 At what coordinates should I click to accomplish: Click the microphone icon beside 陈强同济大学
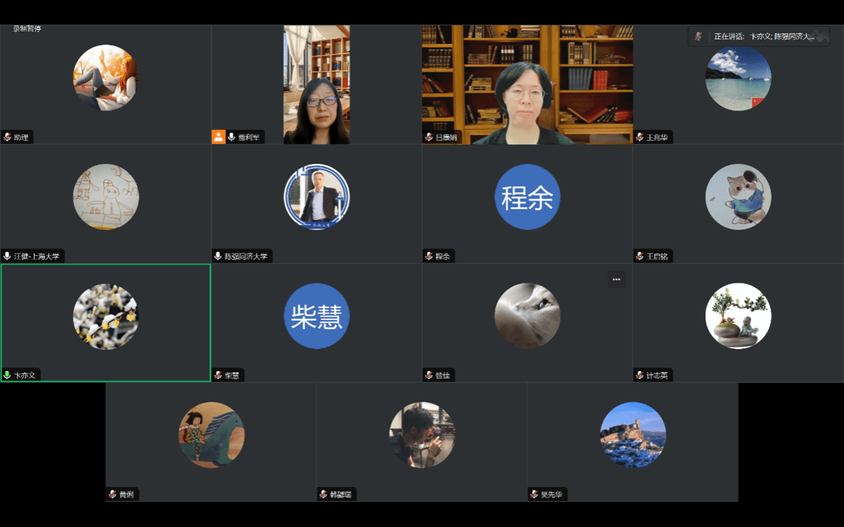218,256
